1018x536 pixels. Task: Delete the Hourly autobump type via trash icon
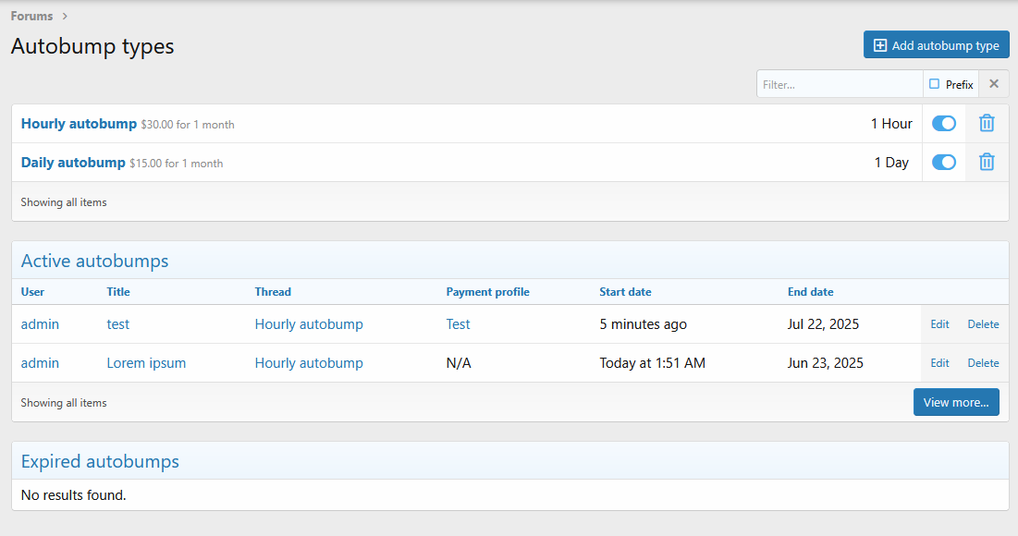(x=987, y=123)
